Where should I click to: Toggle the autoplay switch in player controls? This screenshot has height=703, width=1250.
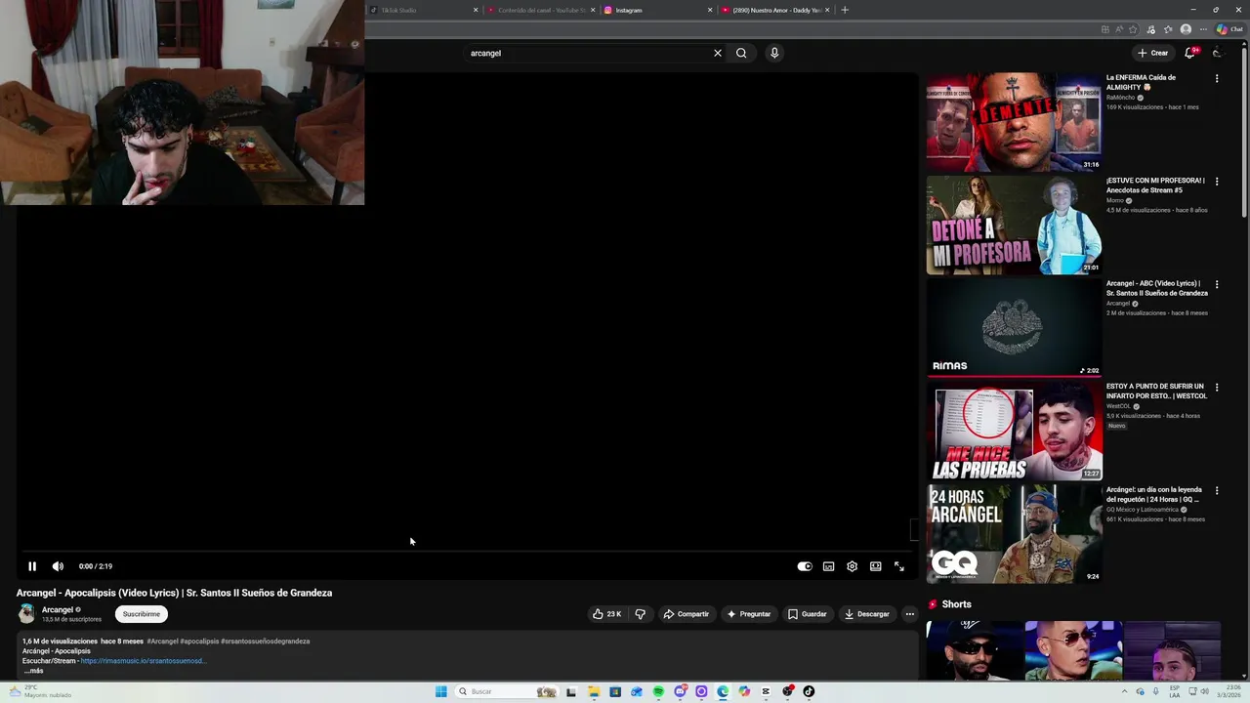pyautogui.click(x=805, y=566)
